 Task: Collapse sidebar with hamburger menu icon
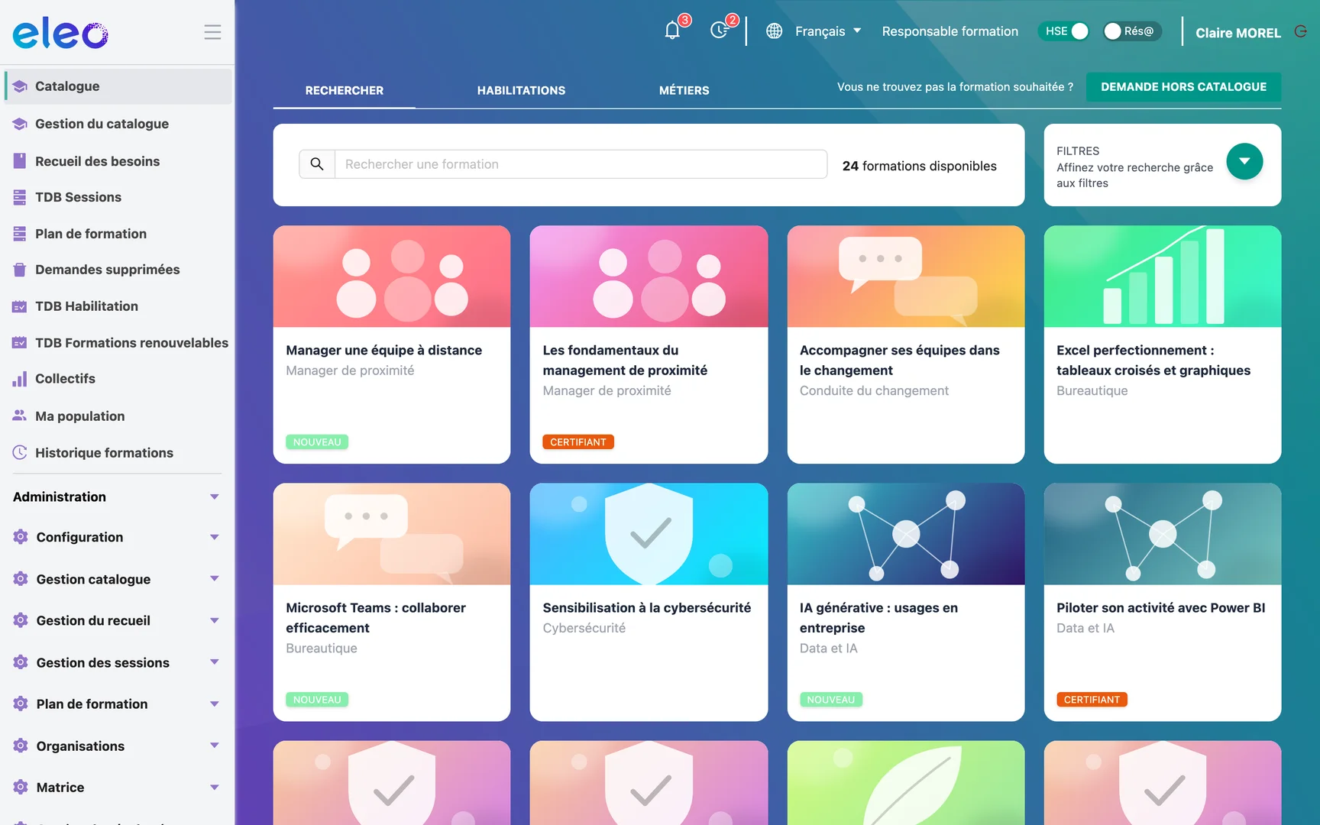point(212,32)
